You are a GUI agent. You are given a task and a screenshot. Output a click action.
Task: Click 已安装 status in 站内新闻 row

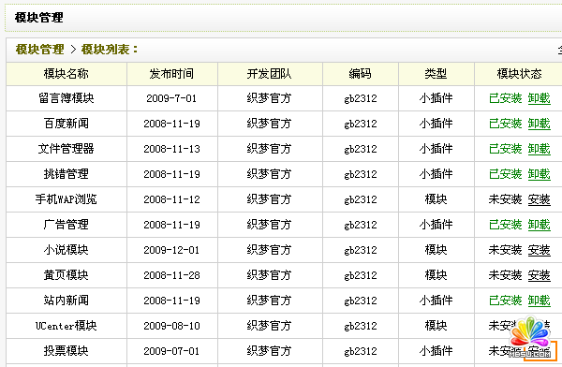[x=506, y=301]
